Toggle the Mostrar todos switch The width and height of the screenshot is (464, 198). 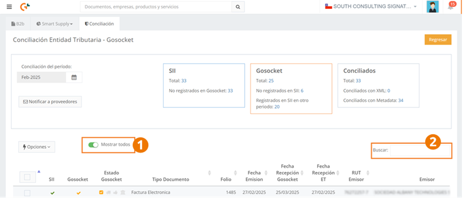93,145
